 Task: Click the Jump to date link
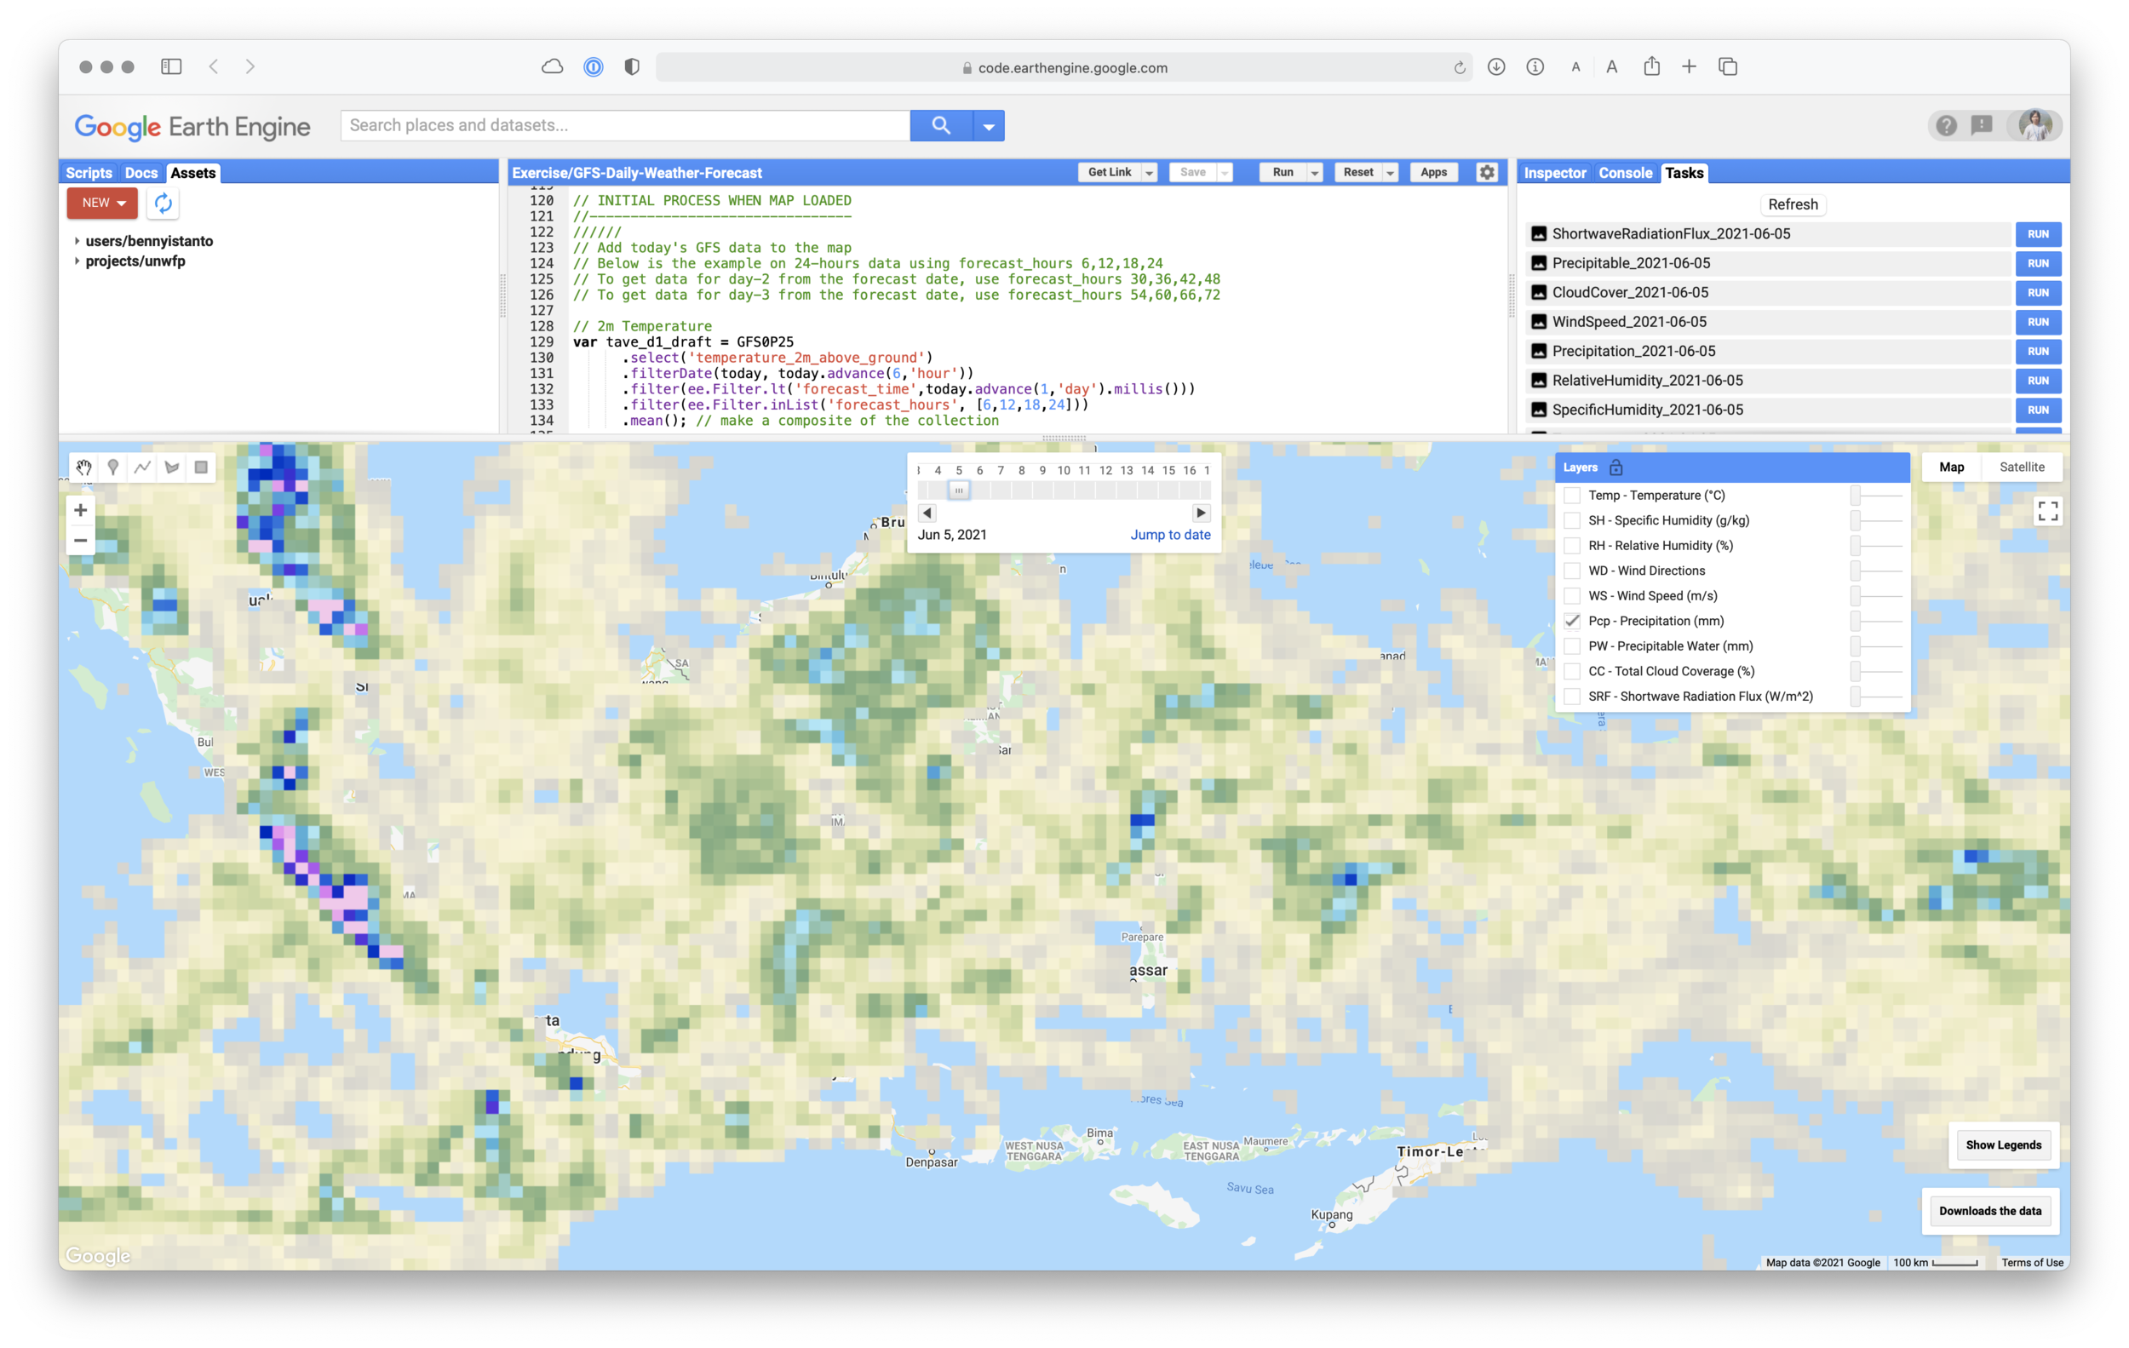(x=1170, y=535)
